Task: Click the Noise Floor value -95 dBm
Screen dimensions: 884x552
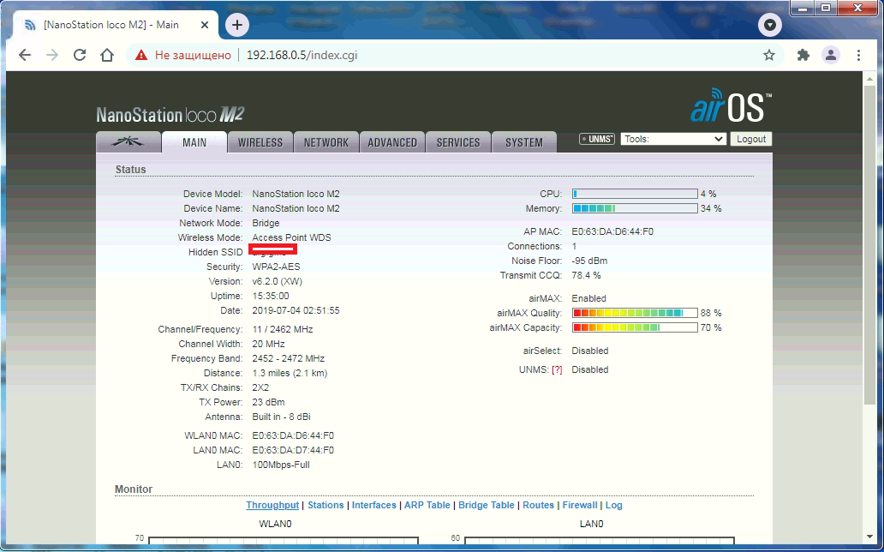Action: 589,261
